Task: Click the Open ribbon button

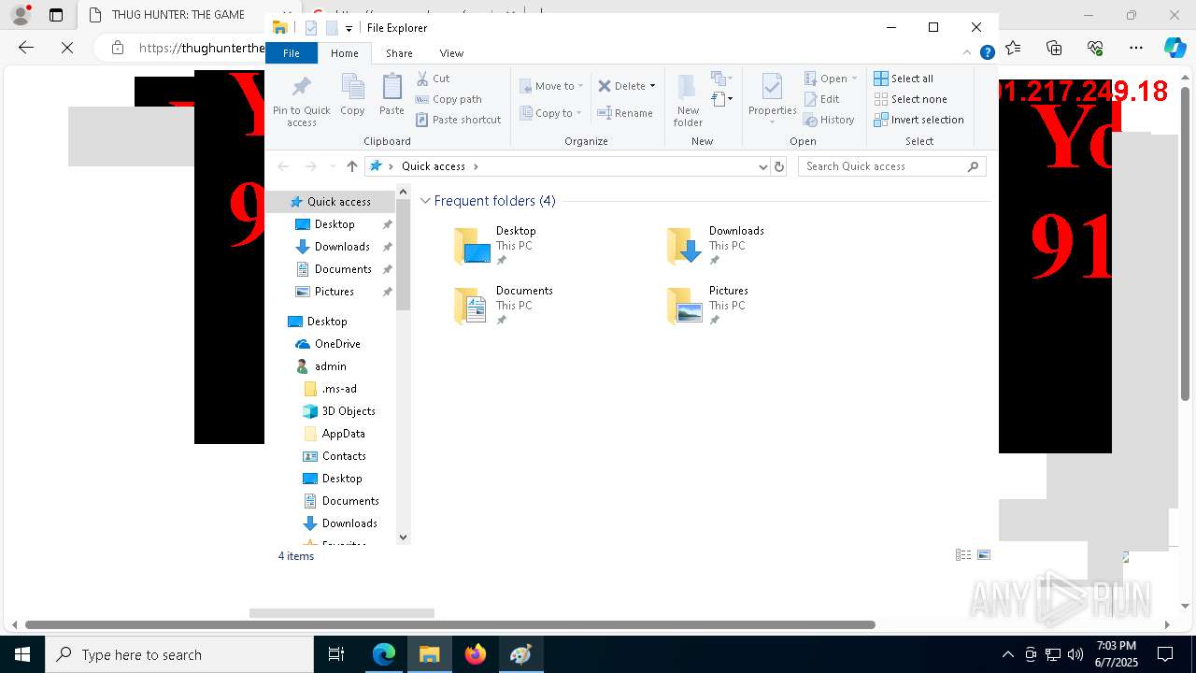Action: tap(830, 79)
